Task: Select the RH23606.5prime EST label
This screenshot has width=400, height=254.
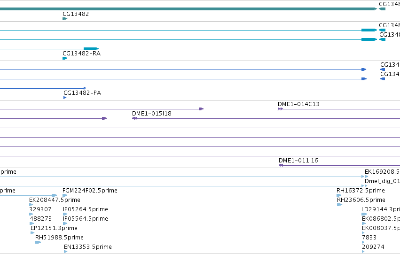Action: tap(361, 200)
